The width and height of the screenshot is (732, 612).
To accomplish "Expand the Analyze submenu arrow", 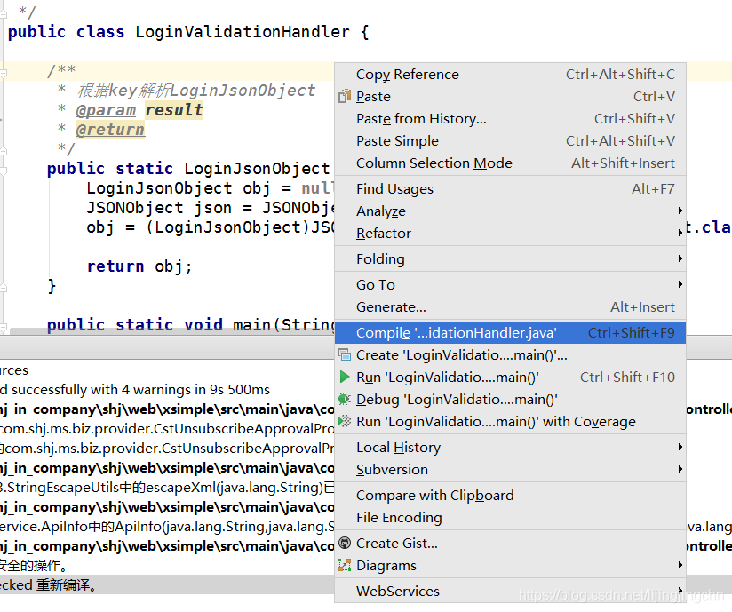I will pos(680,211).
